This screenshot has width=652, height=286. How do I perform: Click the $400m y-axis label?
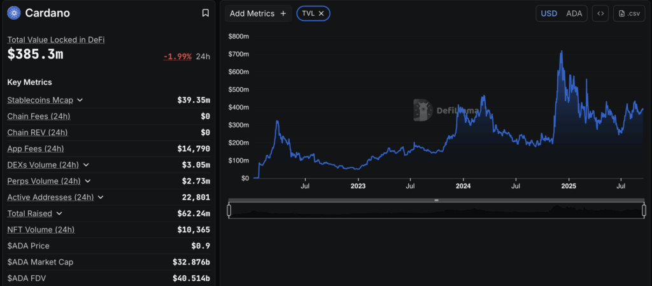click(x=239, y=107)
